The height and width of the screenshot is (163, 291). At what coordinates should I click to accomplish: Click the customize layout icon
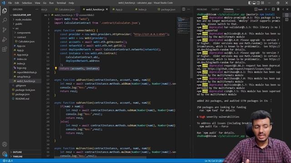(262, 3)
